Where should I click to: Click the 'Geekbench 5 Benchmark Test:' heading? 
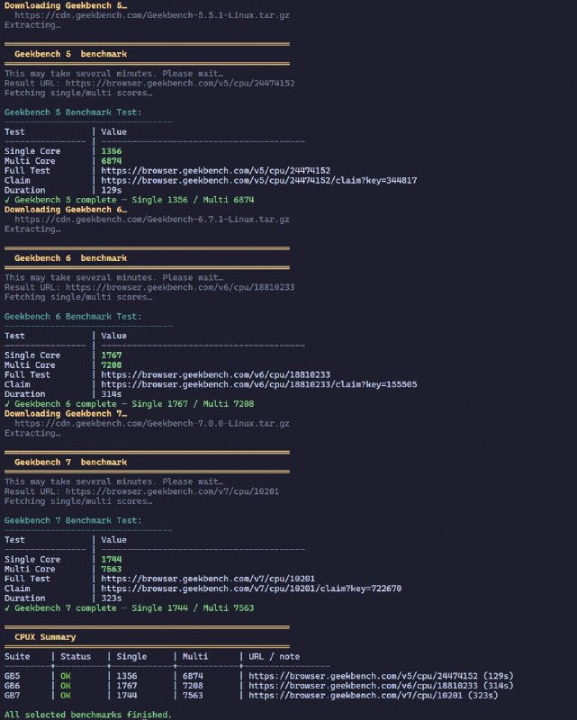point(73,112)
